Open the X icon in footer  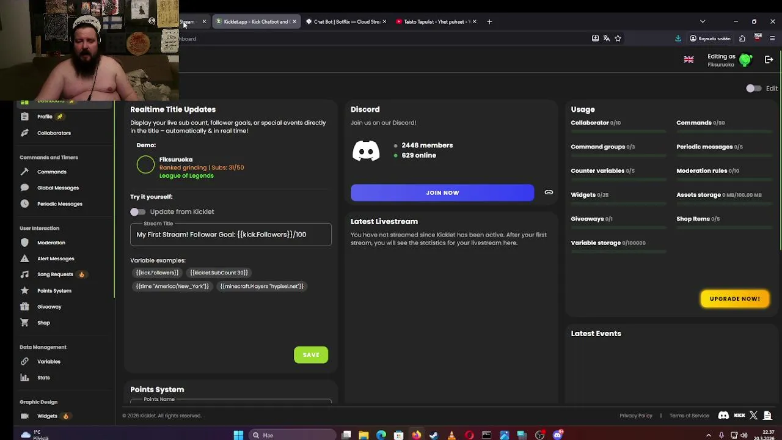click(x=753, y=416)
